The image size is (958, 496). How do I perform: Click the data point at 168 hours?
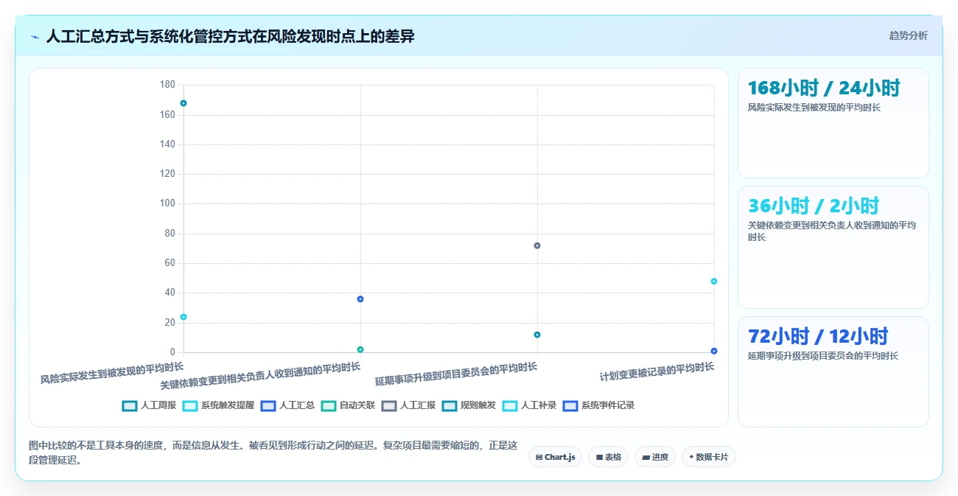pyautogui.click(x=183, y=103)
